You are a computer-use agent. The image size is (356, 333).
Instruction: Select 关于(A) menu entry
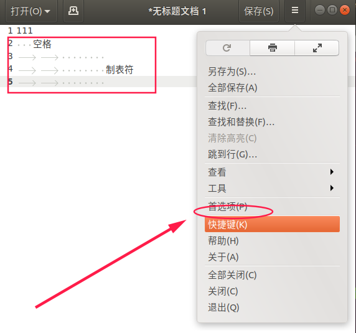point(272,257)
